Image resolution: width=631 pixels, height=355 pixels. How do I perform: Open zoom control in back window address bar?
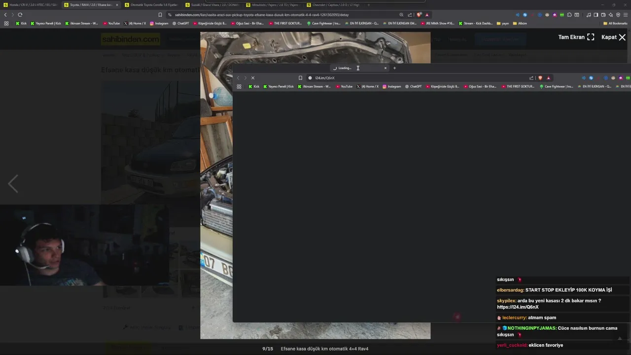pos(401,15)
